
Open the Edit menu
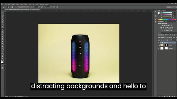[x=9, y=4]
